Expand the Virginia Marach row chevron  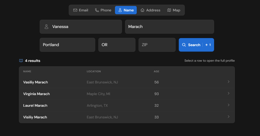(x=229, y=93)
